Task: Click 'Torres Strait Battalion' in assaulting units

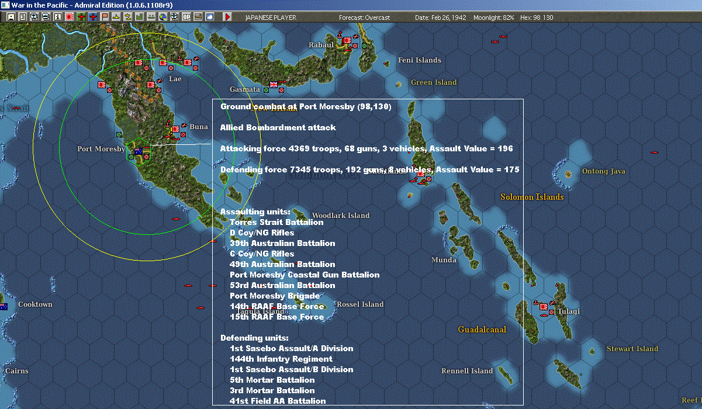Action: [276, 222]
